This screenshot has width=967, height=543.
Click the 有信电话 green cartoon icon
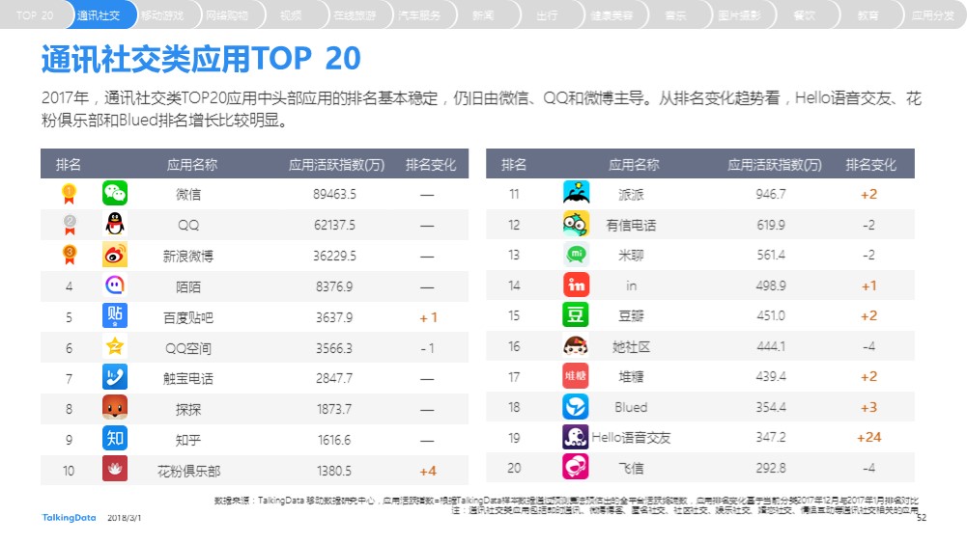pos(576,224)
